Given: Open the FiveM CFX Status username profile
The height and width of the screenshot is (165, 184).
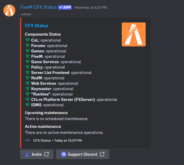Looking at the screenshot, I should (38, 7).
